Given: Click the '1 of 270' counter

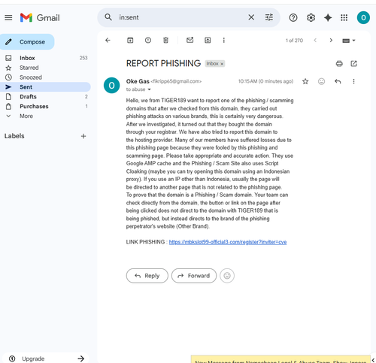Looking at the screenshot, I should (294, 41).
